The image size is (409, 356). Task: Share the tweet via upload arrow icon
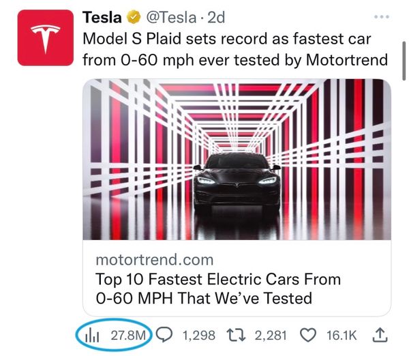coord(381,334)
